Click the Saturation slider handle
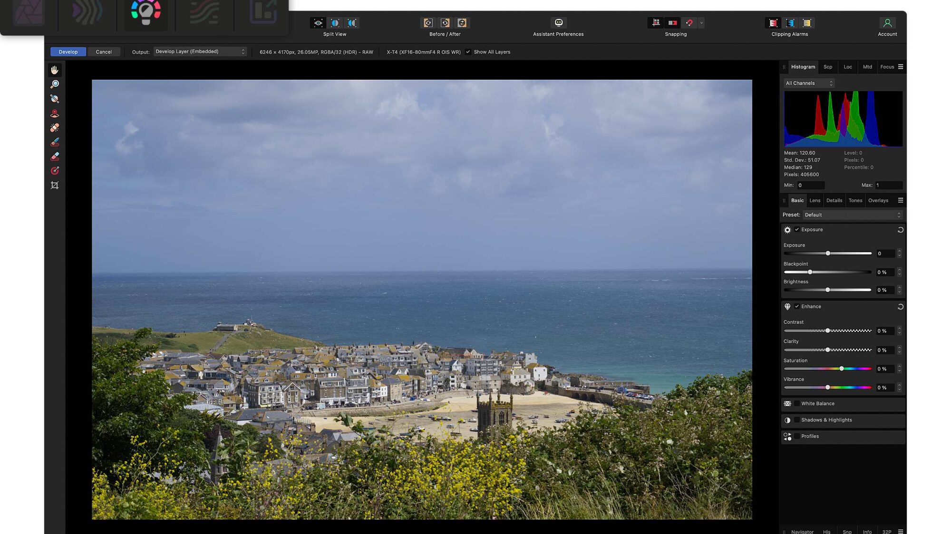Image resolution: width=951 pixels, height=534 pixels. 842,369
